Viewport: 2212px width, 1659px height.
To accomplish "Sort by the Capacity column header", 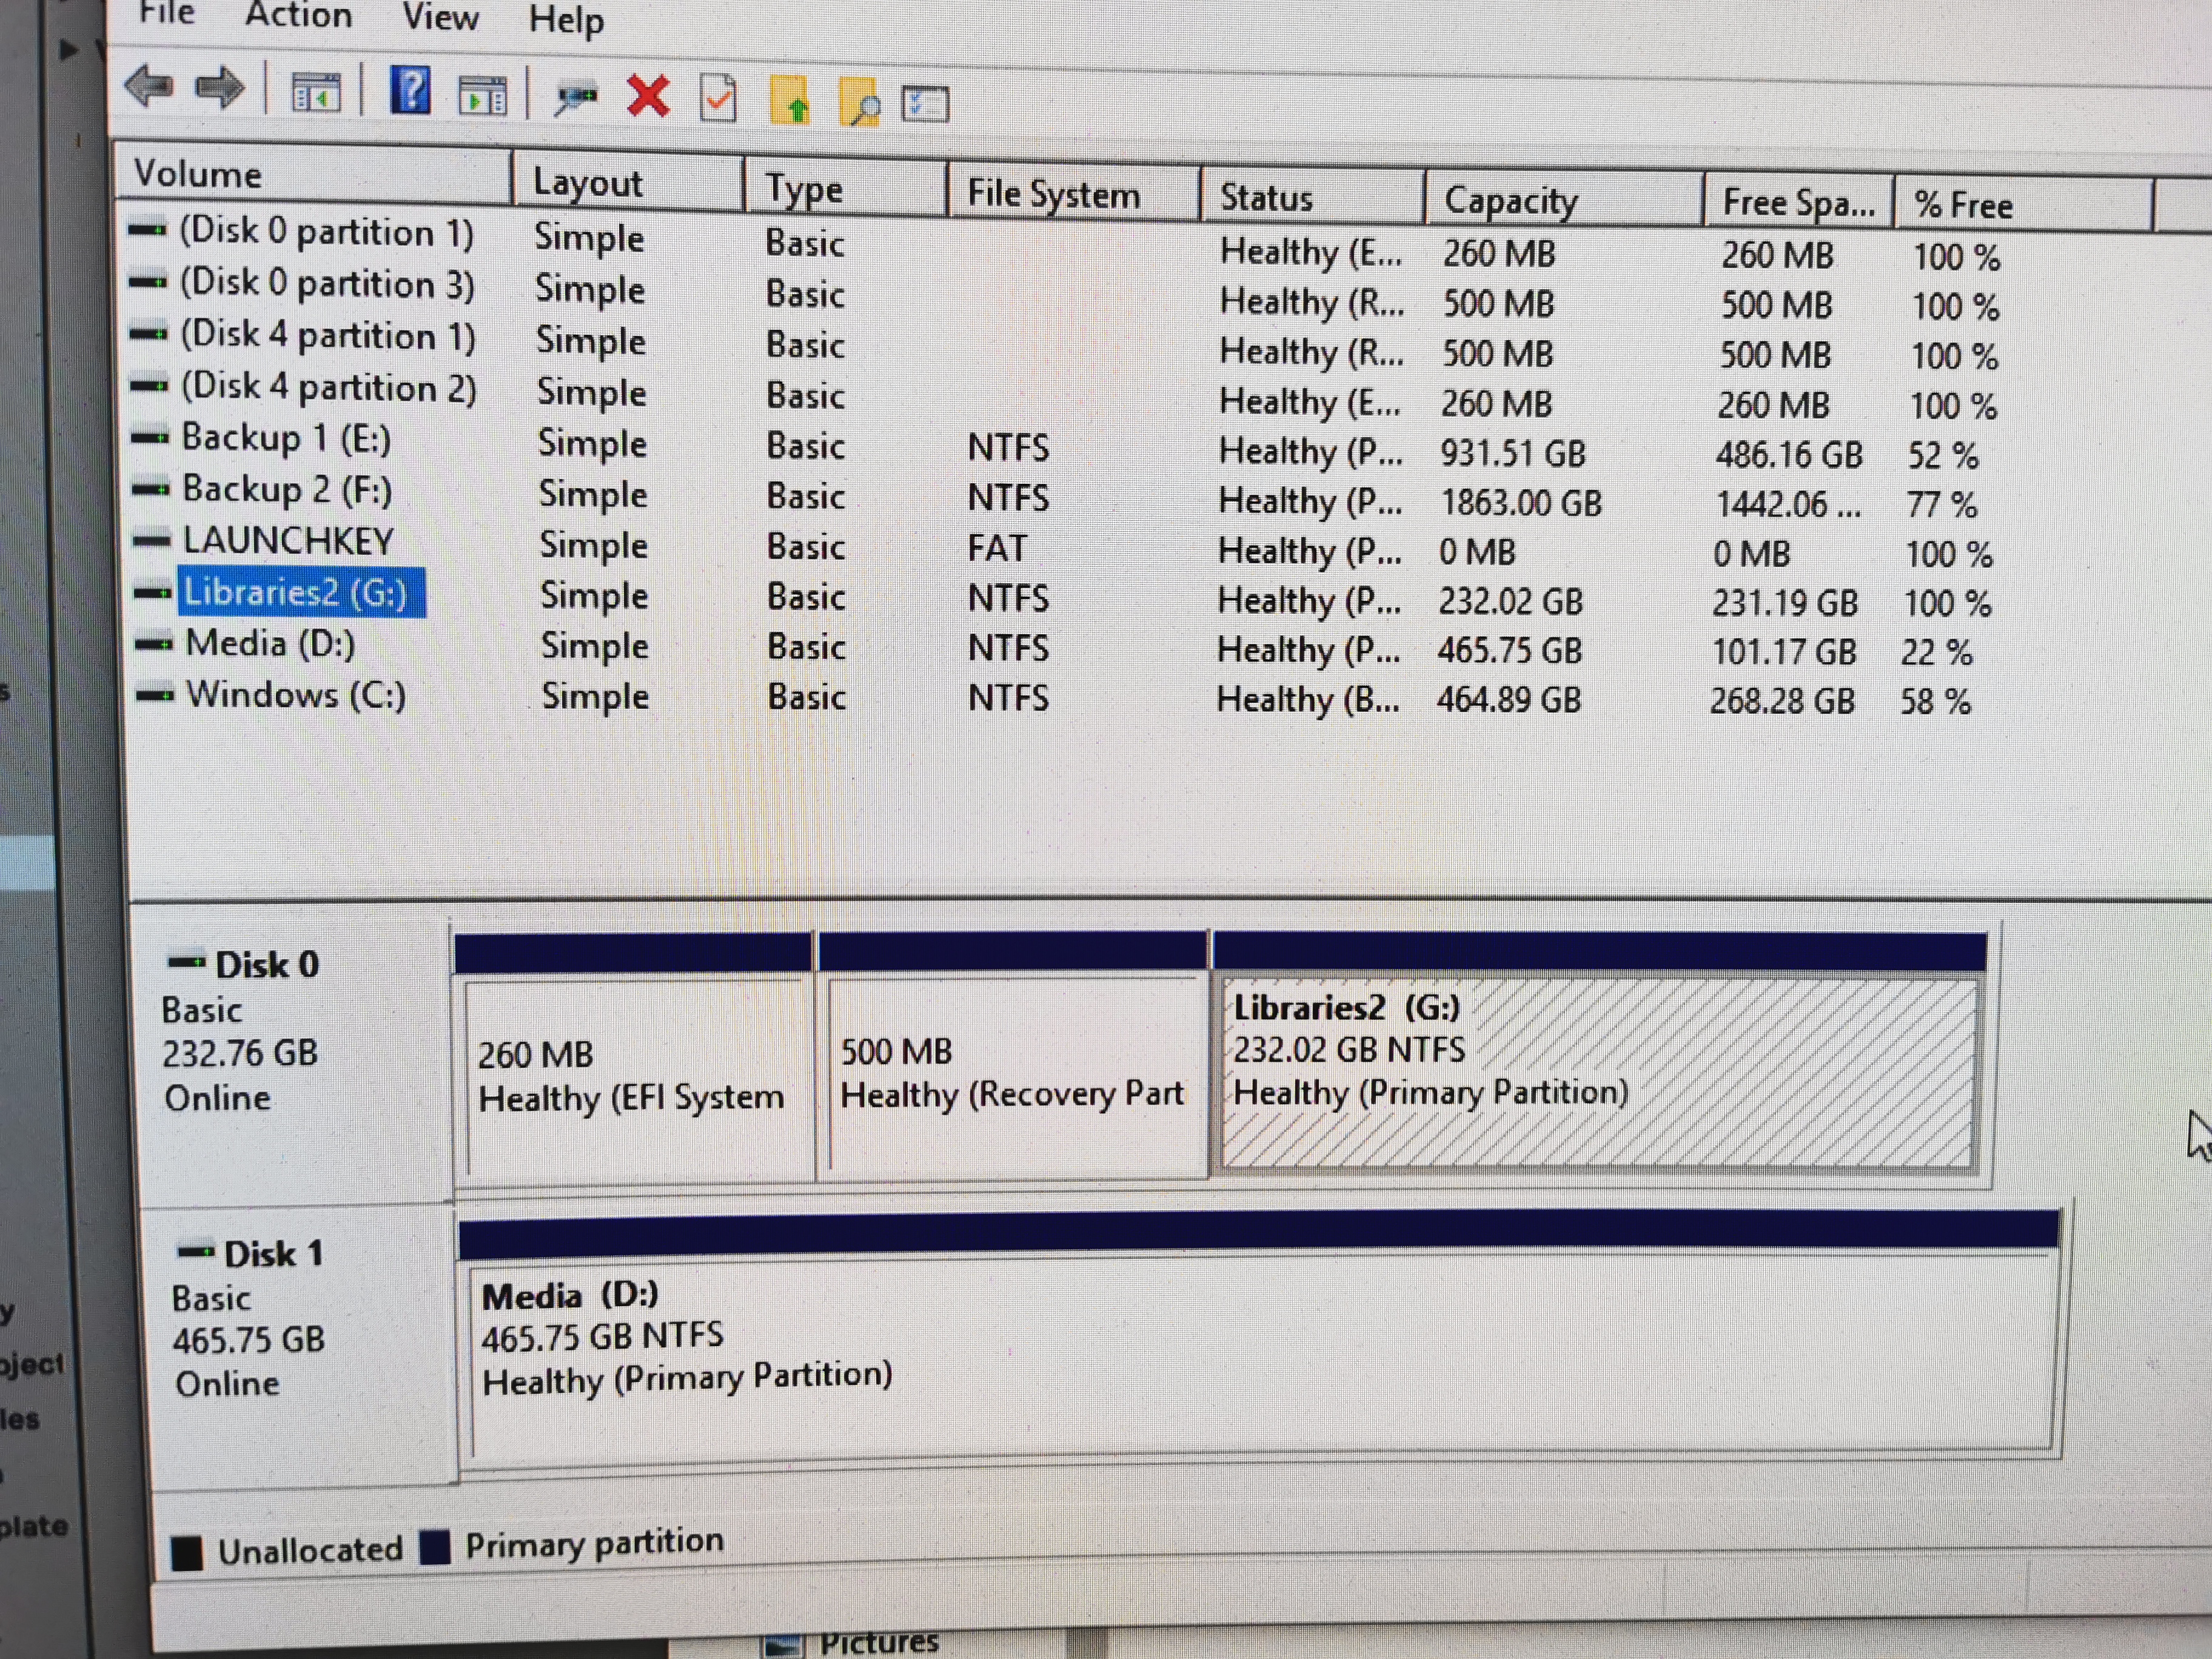I will click(1510, 200).
